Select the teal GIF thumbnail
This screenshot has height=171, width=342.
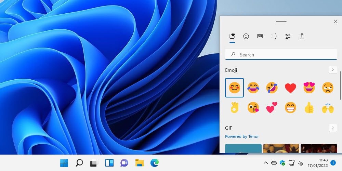point(243,148)
